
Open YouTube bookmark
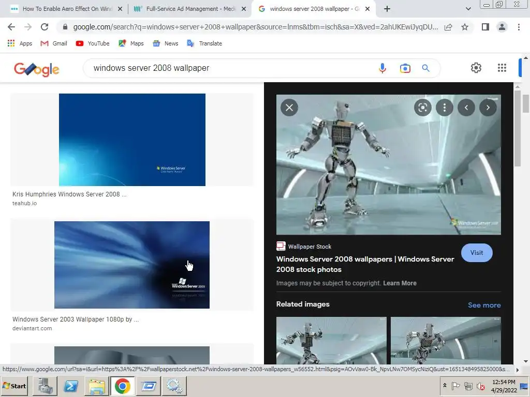coord(93,43)
